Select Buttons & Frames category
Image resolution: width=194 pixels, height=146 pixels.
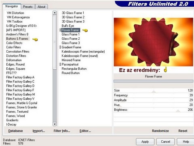coord(17,39)
